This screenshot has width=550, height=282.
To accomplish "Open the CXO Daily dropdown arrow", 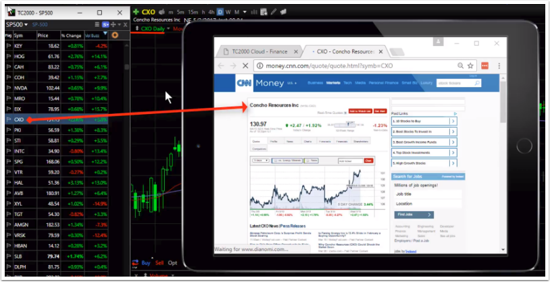I will 168,29.
